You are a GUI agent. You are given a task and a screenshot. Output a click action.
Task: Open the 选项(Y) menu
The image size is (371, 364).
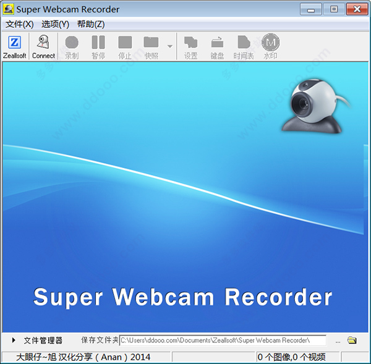pos(55,24)
